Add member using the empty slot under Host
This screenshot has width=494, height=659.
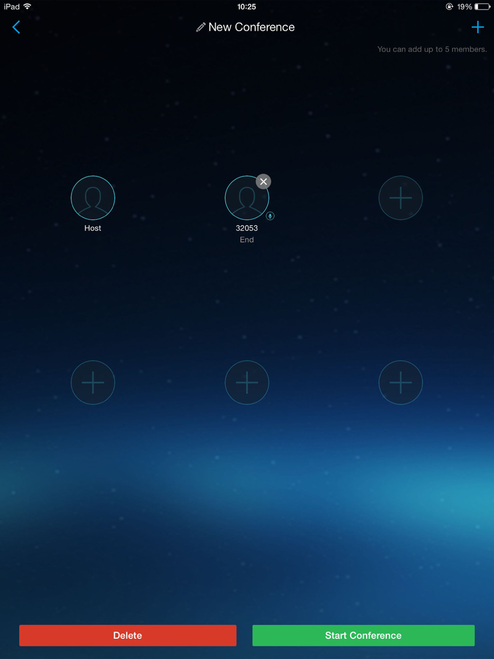tap(93, 382)
